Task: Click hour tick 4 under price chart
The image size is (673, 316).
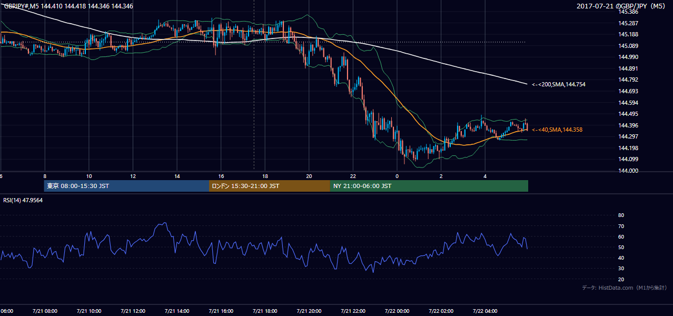Action: [x=485, y=176]
